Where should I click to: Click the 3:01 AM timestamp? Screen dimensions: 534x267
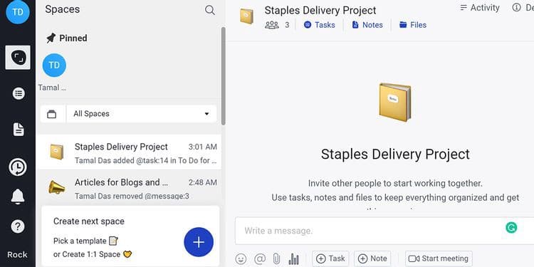click(203, 147)
